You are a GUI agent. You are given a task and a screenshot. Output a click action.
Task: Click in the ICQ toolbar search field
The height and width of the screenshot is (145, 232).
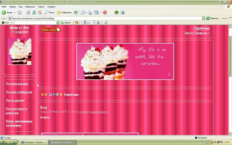pos(36,23)
